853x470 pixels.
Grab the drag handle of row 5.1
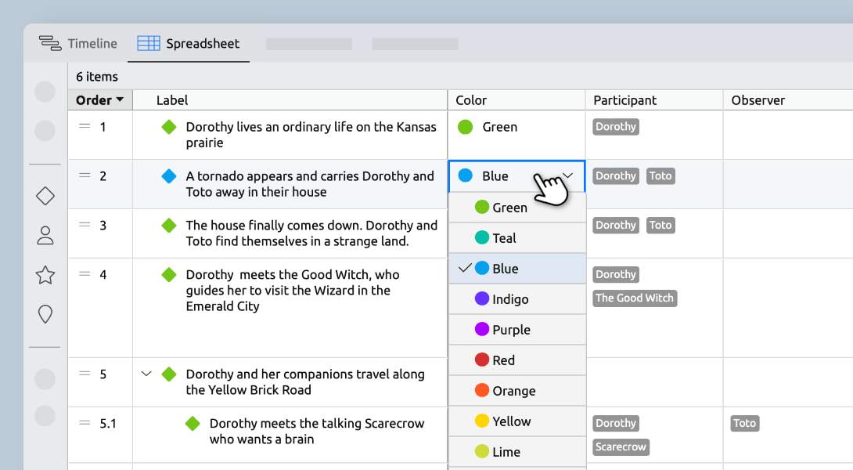click(x=85, y=422)
